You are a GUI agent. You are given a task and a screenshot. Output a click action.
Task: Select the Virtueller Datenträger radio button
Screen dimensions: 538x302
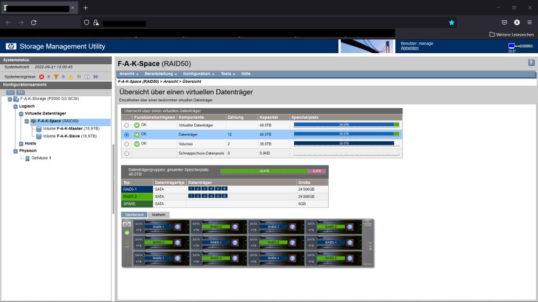tap(126, 125)
